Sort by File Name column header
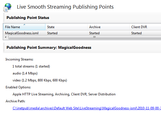 (x=24, y=27)
